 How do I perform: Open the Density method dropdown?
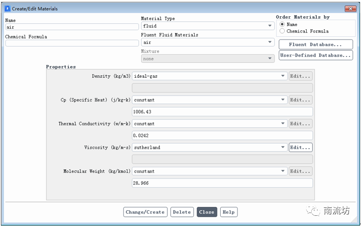tap(210, 76)
